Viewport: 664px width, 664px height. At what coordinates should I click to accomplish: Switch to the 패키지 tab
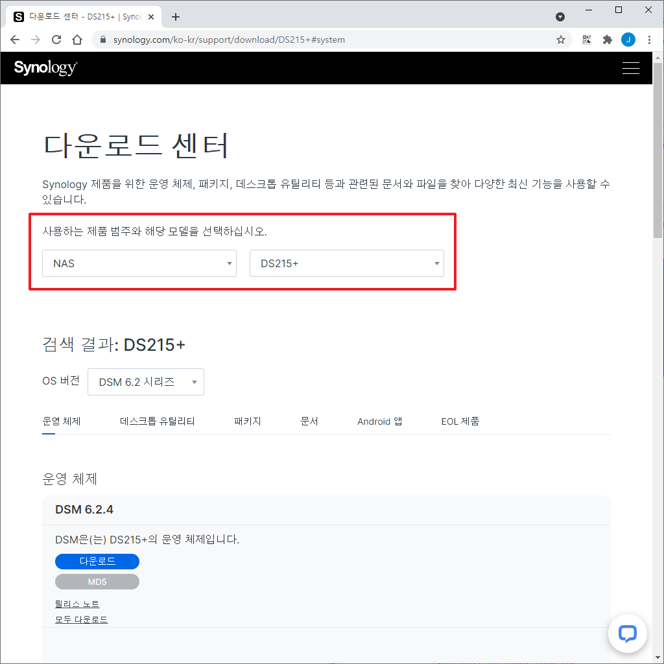[247, 421]
